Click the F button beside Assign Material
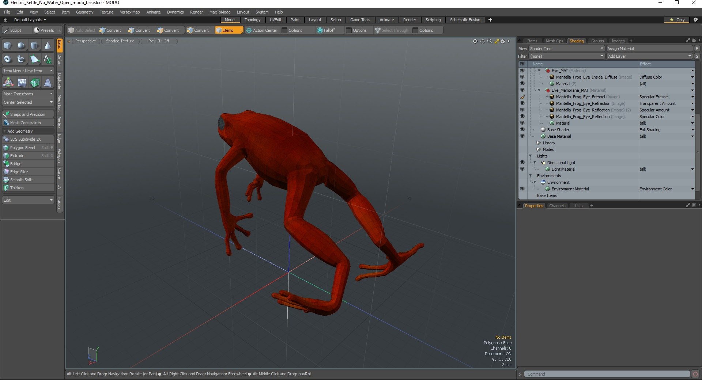The width and height of the screenshot is (702, 380). pyautogui.click(x=697, y=49)
